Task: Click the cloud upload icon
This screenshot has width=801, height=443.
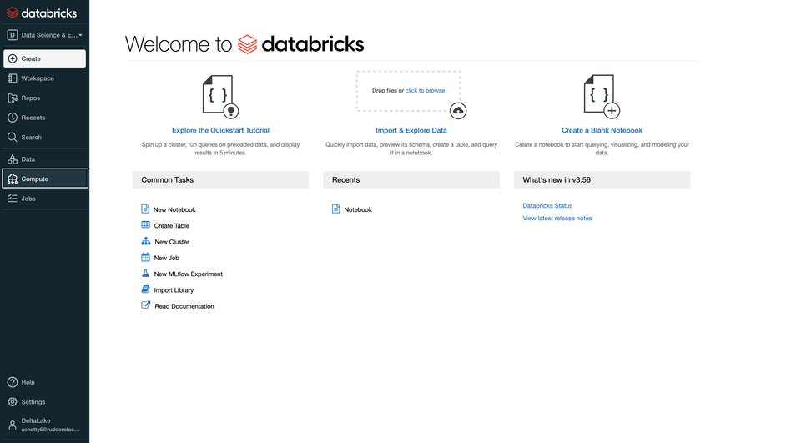Action: (458, 111)
